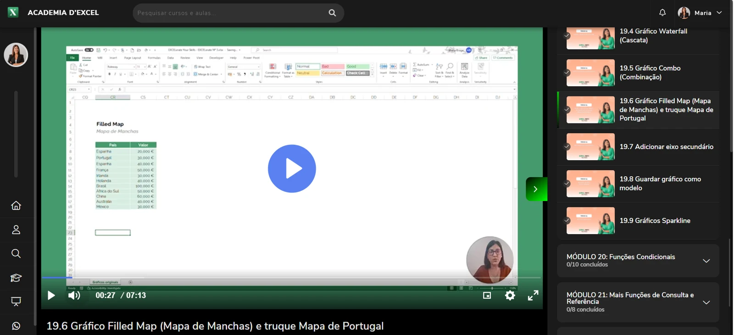Image resolution: width=734 pixels, height=335 pixels.
Task: Open lesson 19.5 Gráfico Combo
Action: 638,73
